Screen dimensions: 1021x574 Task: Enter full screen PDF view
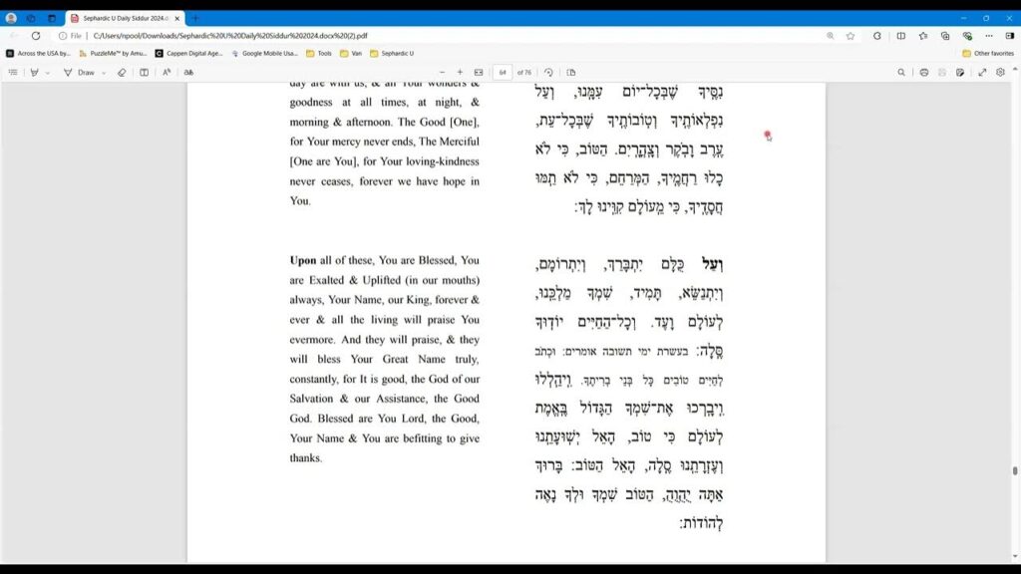[982, 72]
